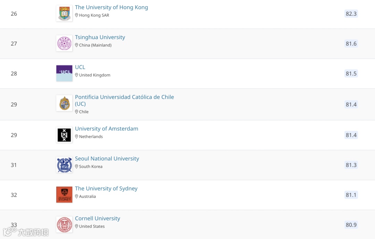This screenshot has width=375, height=239.
Task: Click the Cornell University red seal logo
Action: click(x=64, y=225)
